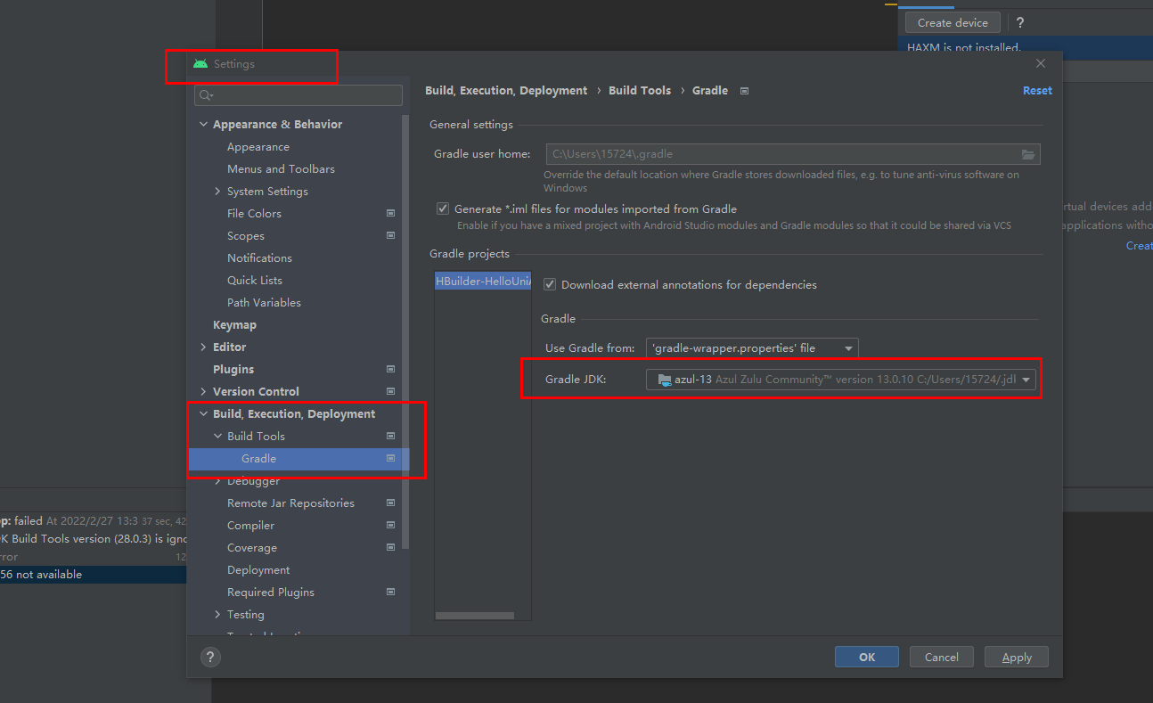The height and width of the screenshot is (703, 1153).
Task: Open the Keymap settings page
Action: pos(234,325)
